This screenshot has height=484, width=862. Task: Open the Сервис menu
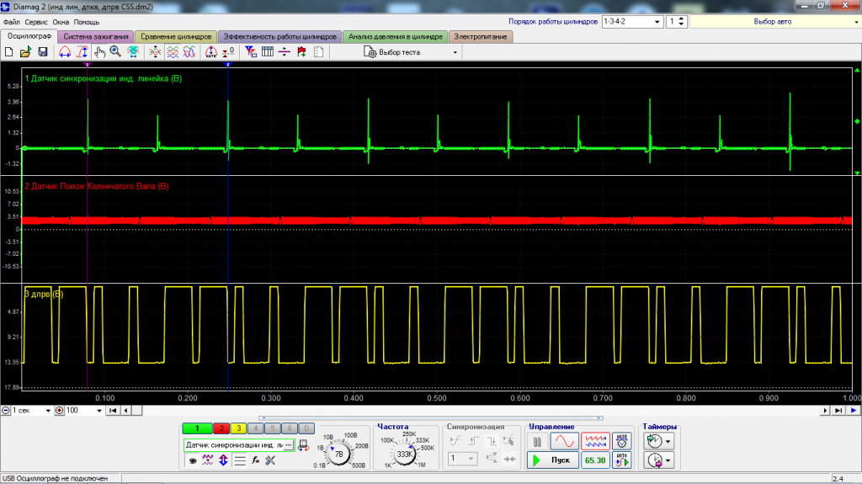click(36, 22)
